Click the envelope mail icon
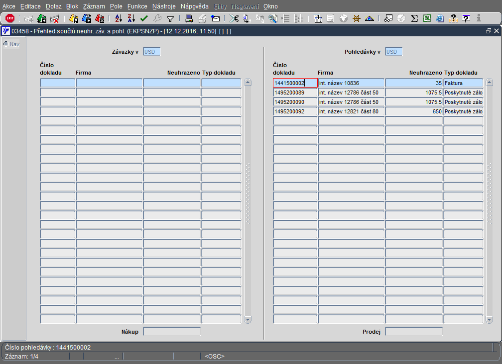 pyautogui.click(x=216, y=18)
